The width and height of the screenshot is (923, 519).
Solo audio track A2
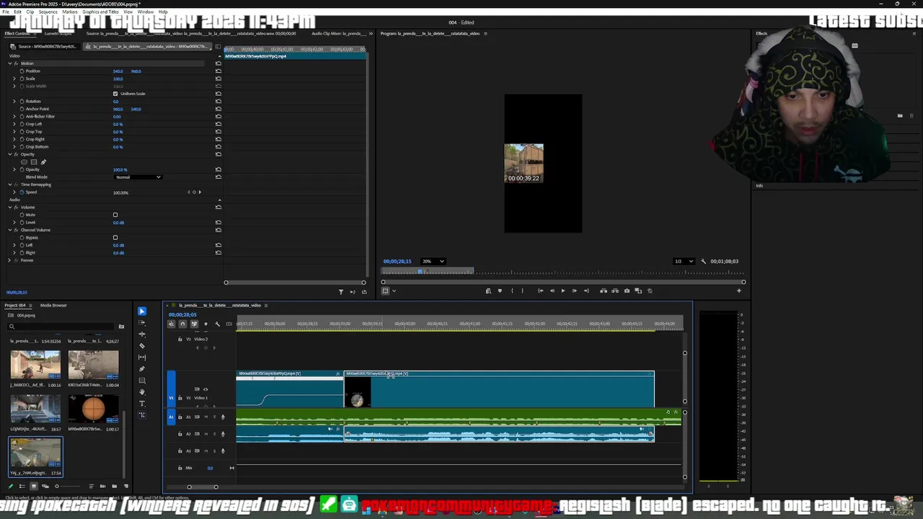[214, 434]
